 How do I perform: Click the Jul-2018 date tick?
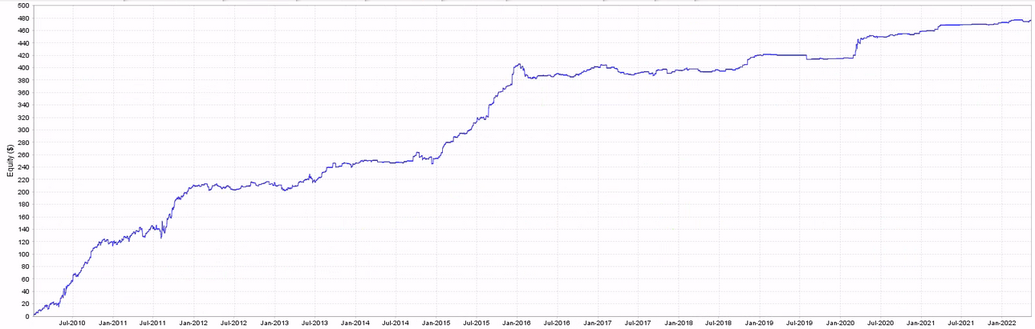click(720, 323)
